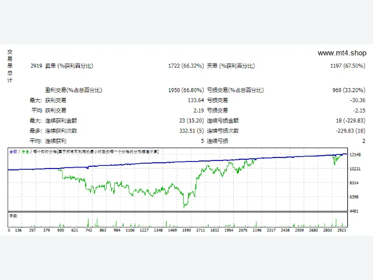The height and width of the screenshot is (280, 373).
Task: Select the '连续获利次数' label
Action: click(x=61, y=131)
